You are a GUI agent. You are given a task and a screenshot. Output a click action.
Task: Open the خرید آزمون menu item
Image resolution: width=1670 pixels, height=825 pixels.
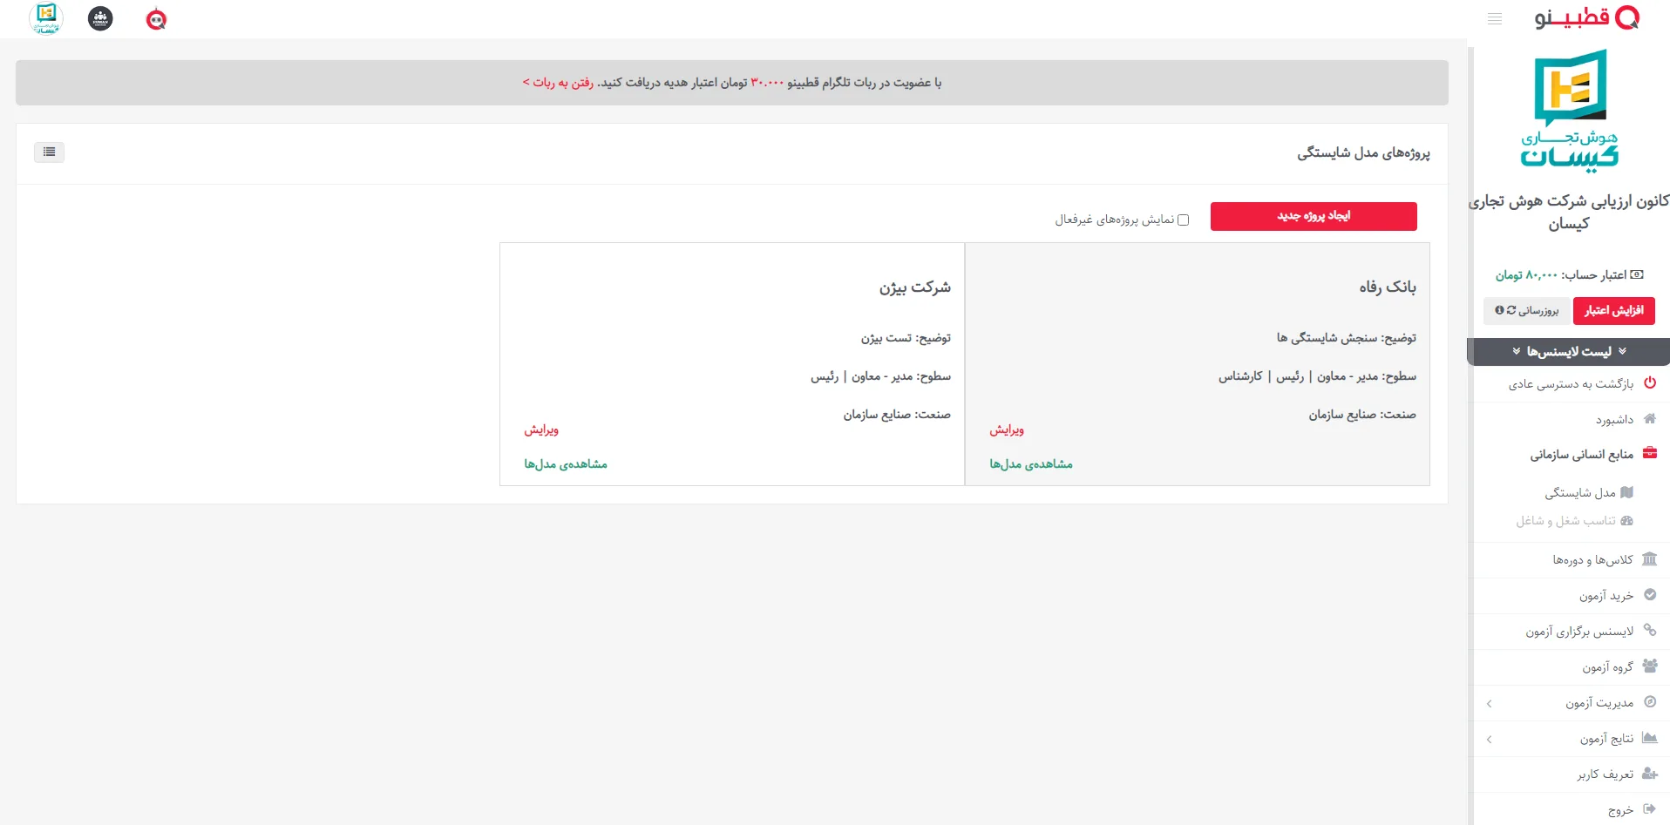(x=1606, y=596)
